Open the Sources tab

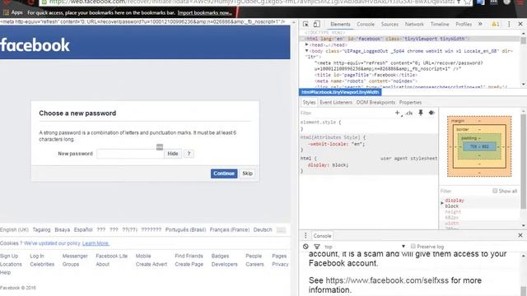389,24
